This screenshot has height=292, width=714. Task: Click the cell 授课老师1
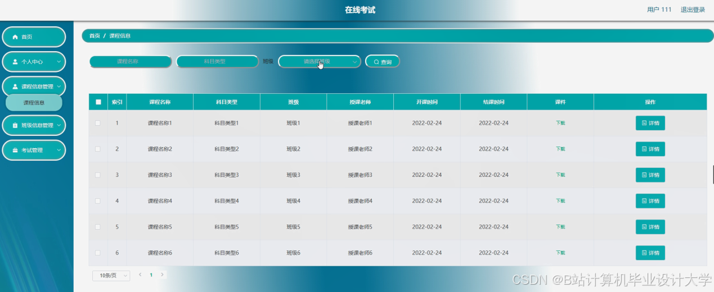click(360, 123)
